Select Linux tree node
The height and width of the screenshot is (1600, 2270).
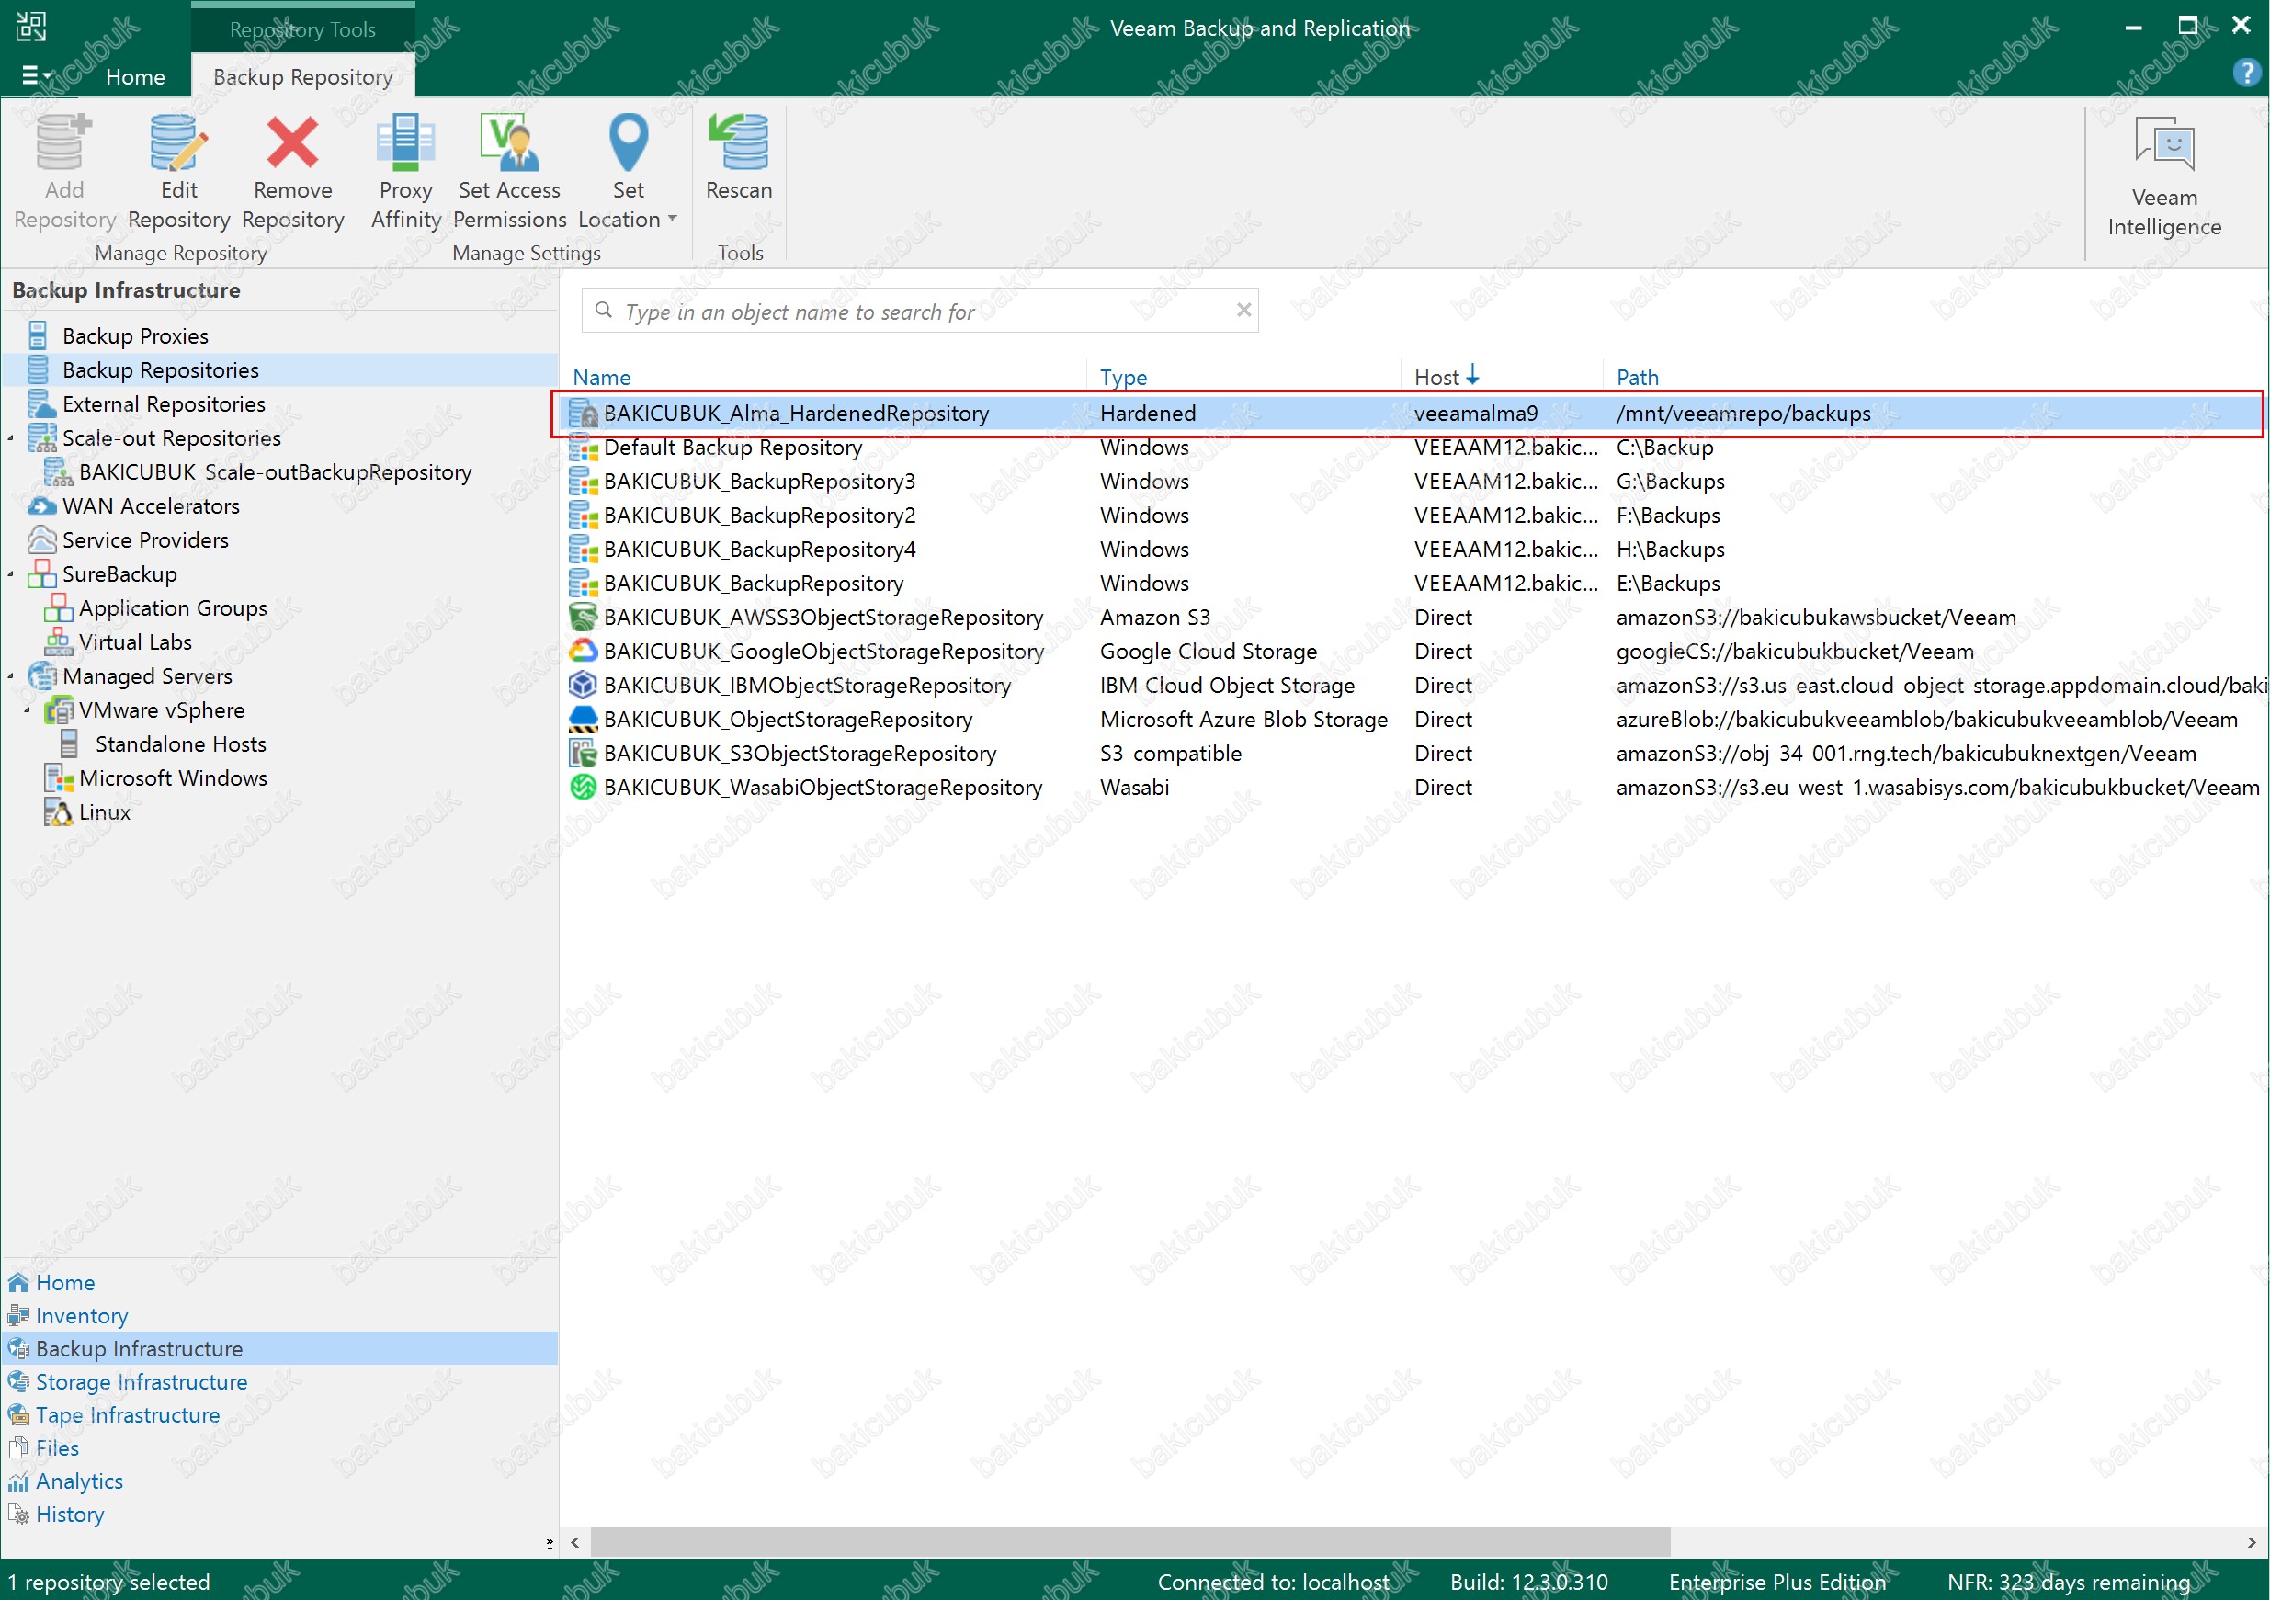pyautogui.click(x=104, y=811)
